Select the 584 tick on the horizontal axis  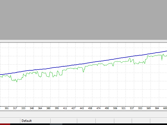coord(157,108)
